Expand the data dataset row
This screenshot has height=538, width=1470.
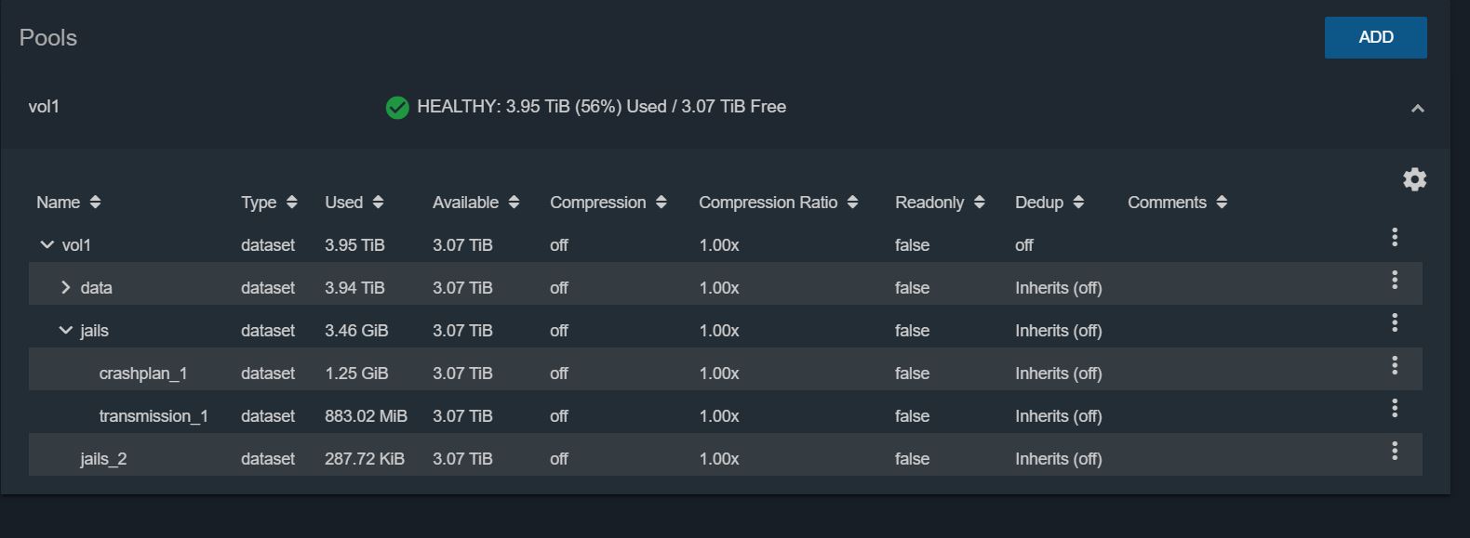coord(65,288)
